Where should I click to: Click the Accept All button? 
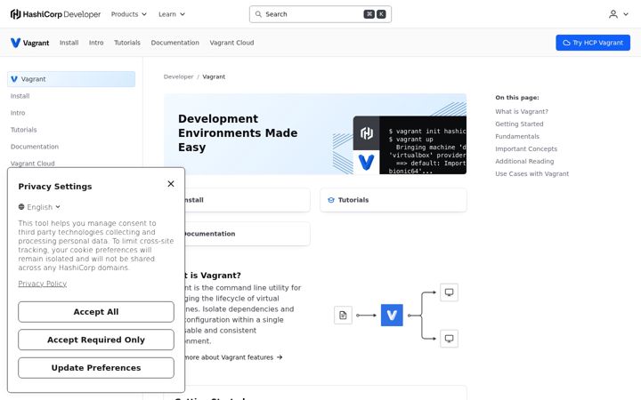[x=96, y=312]
